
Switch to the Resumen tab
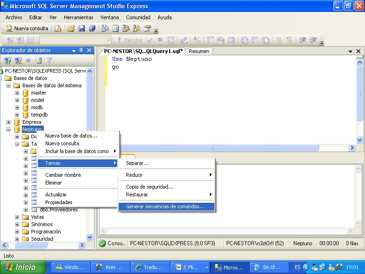199,51
